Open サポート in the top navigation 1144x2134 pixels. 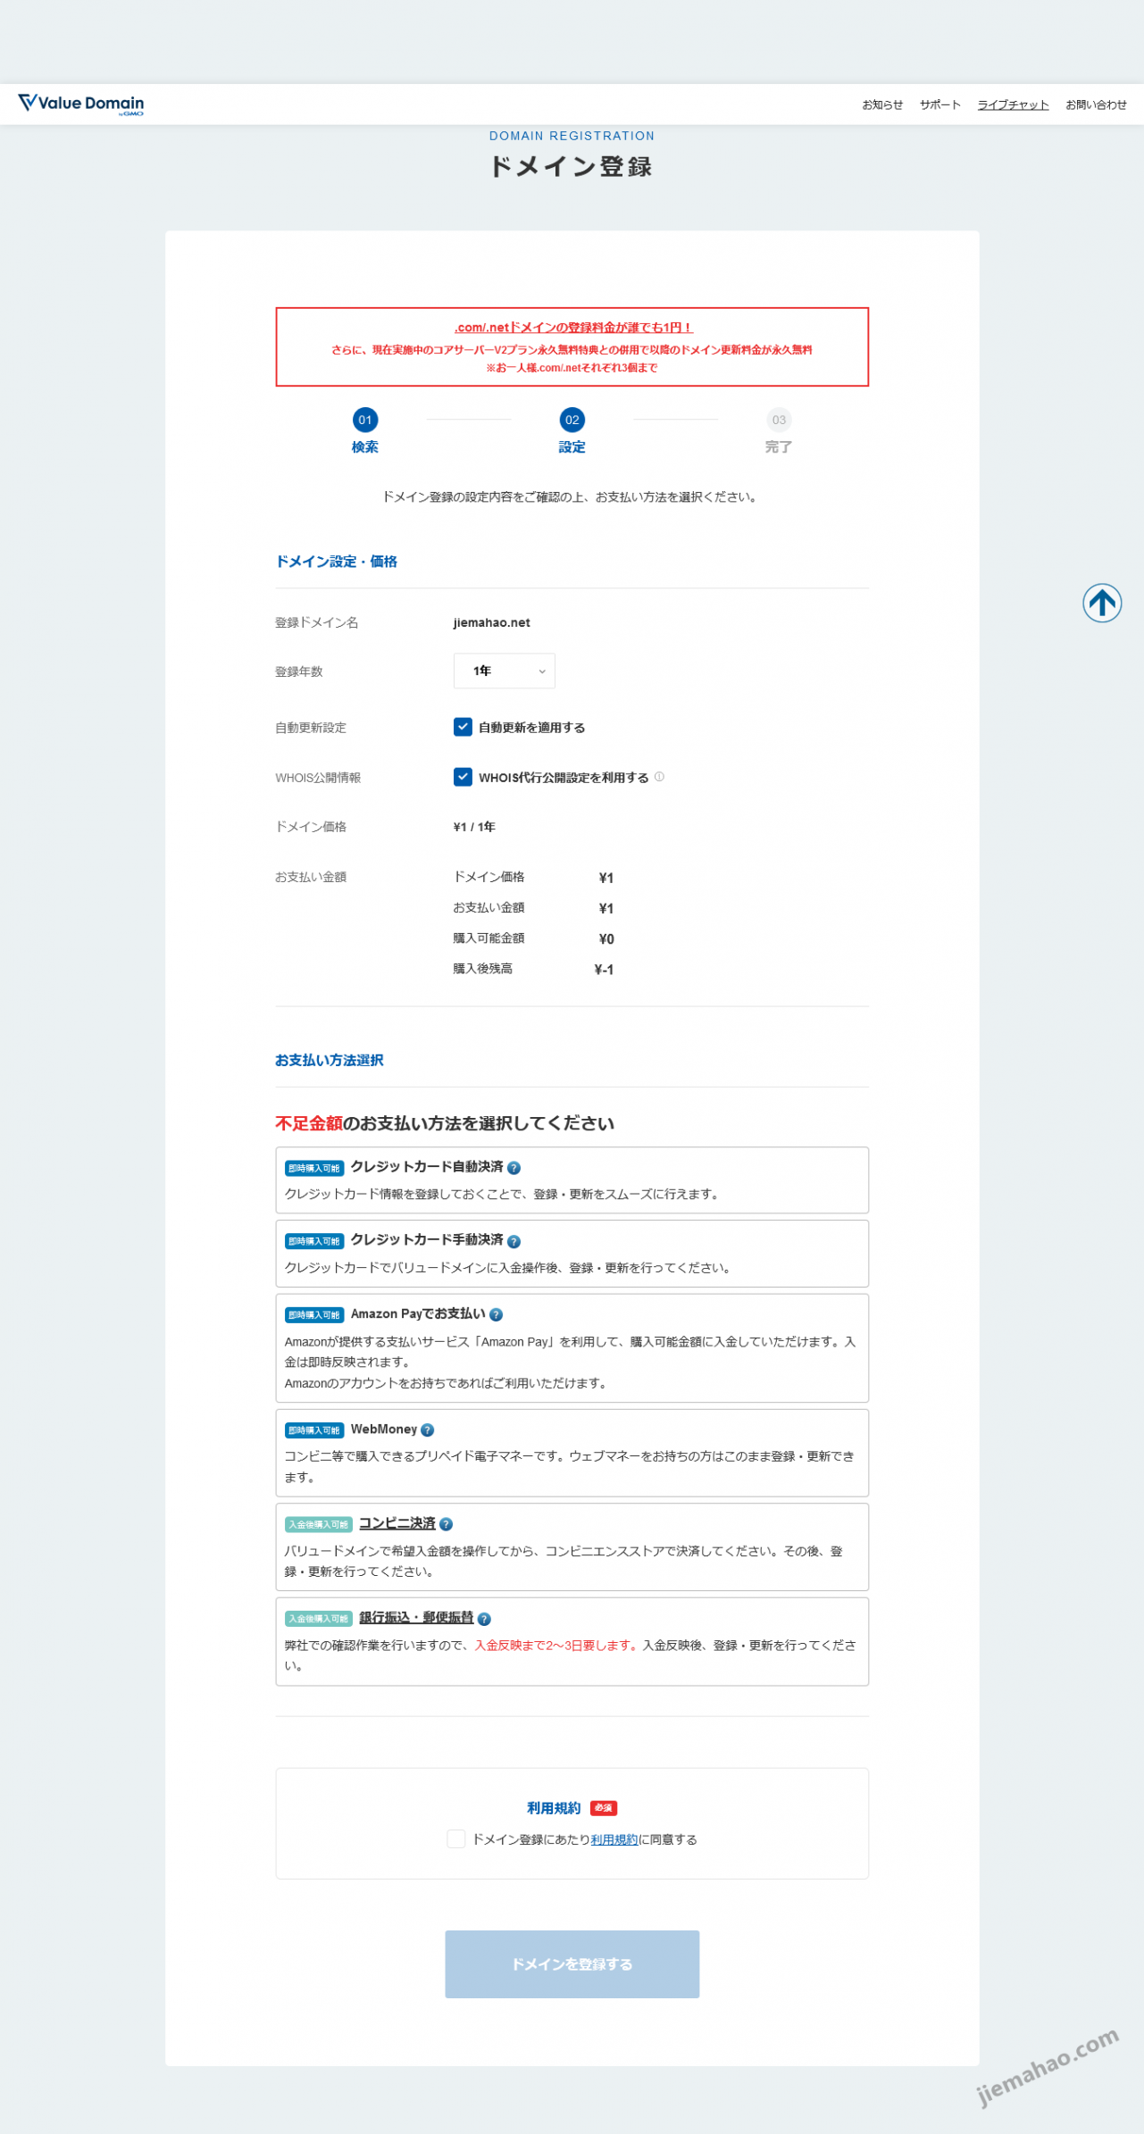(940, 104)
